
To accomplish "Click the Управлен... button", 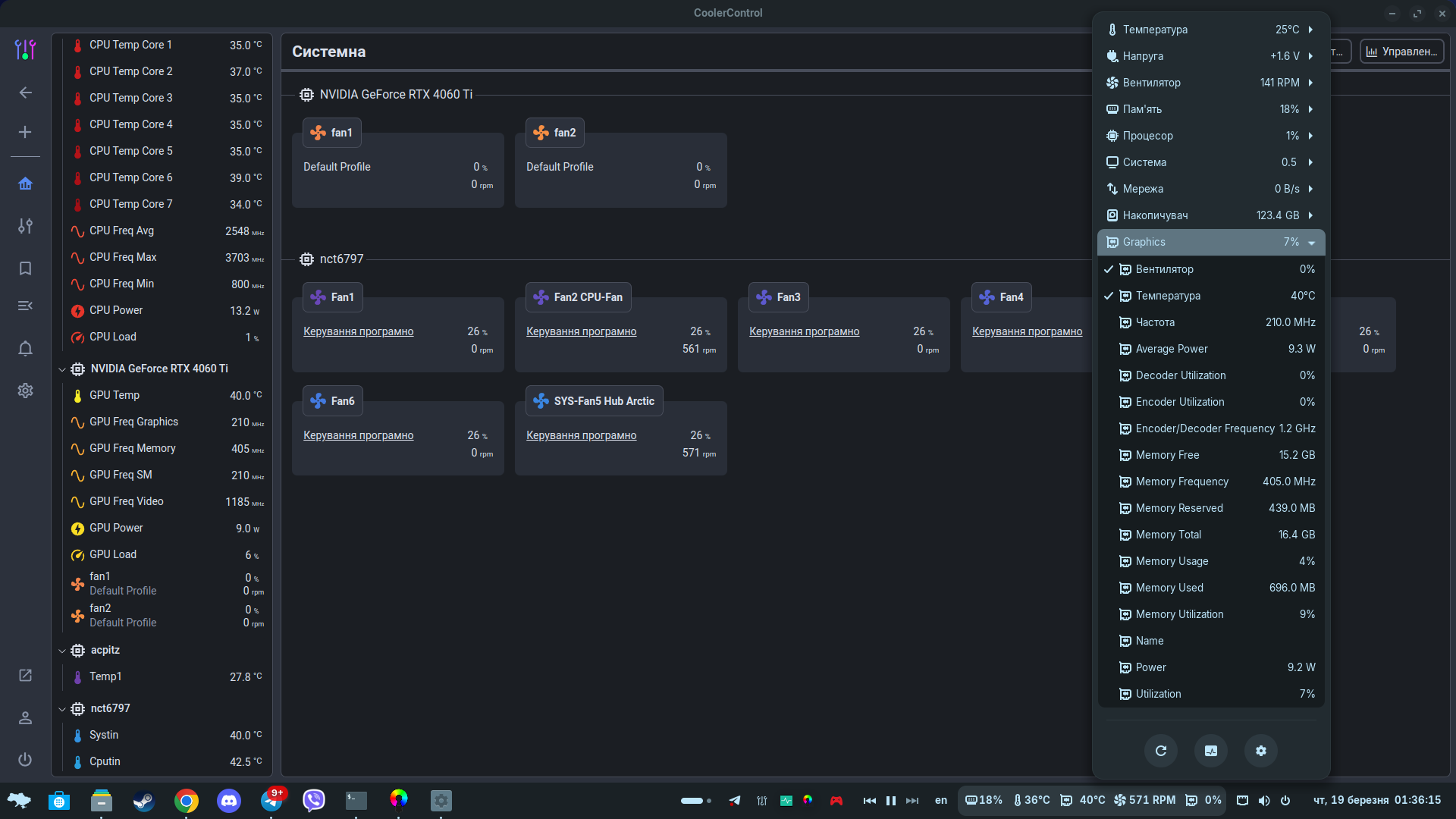I will click(1401, 52).
